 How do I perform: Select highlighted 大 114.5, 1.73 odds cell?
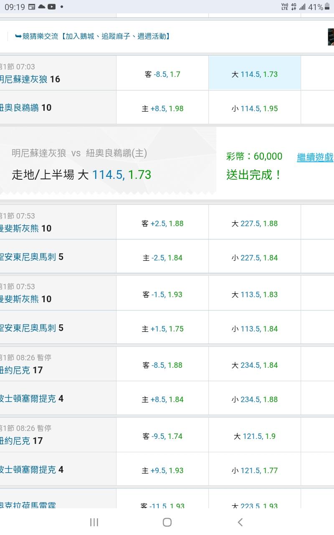pyautogui.click(x=254, y=74)
